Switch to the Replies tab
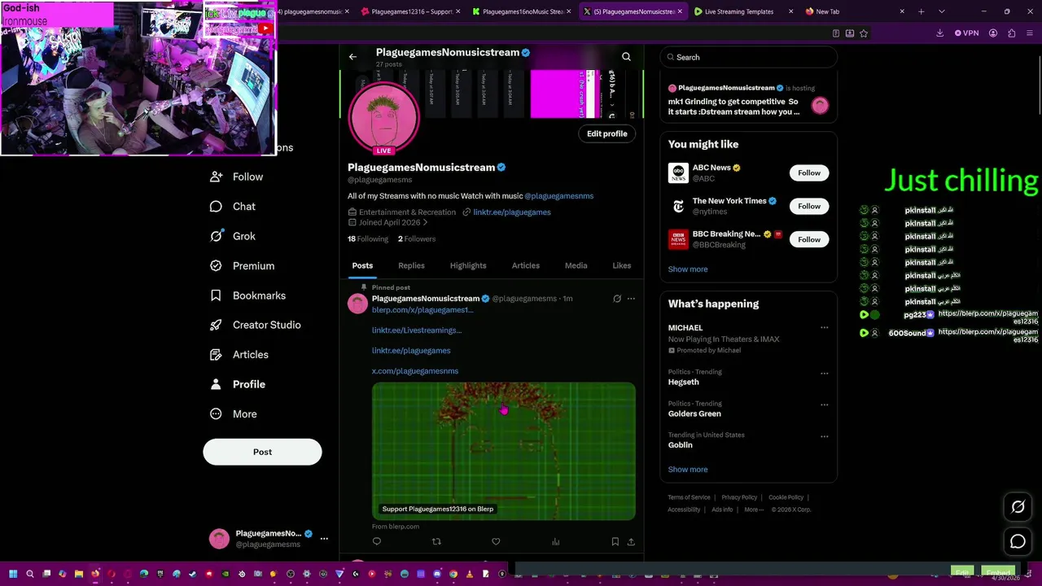1042x586 pixels. [411, 265]
